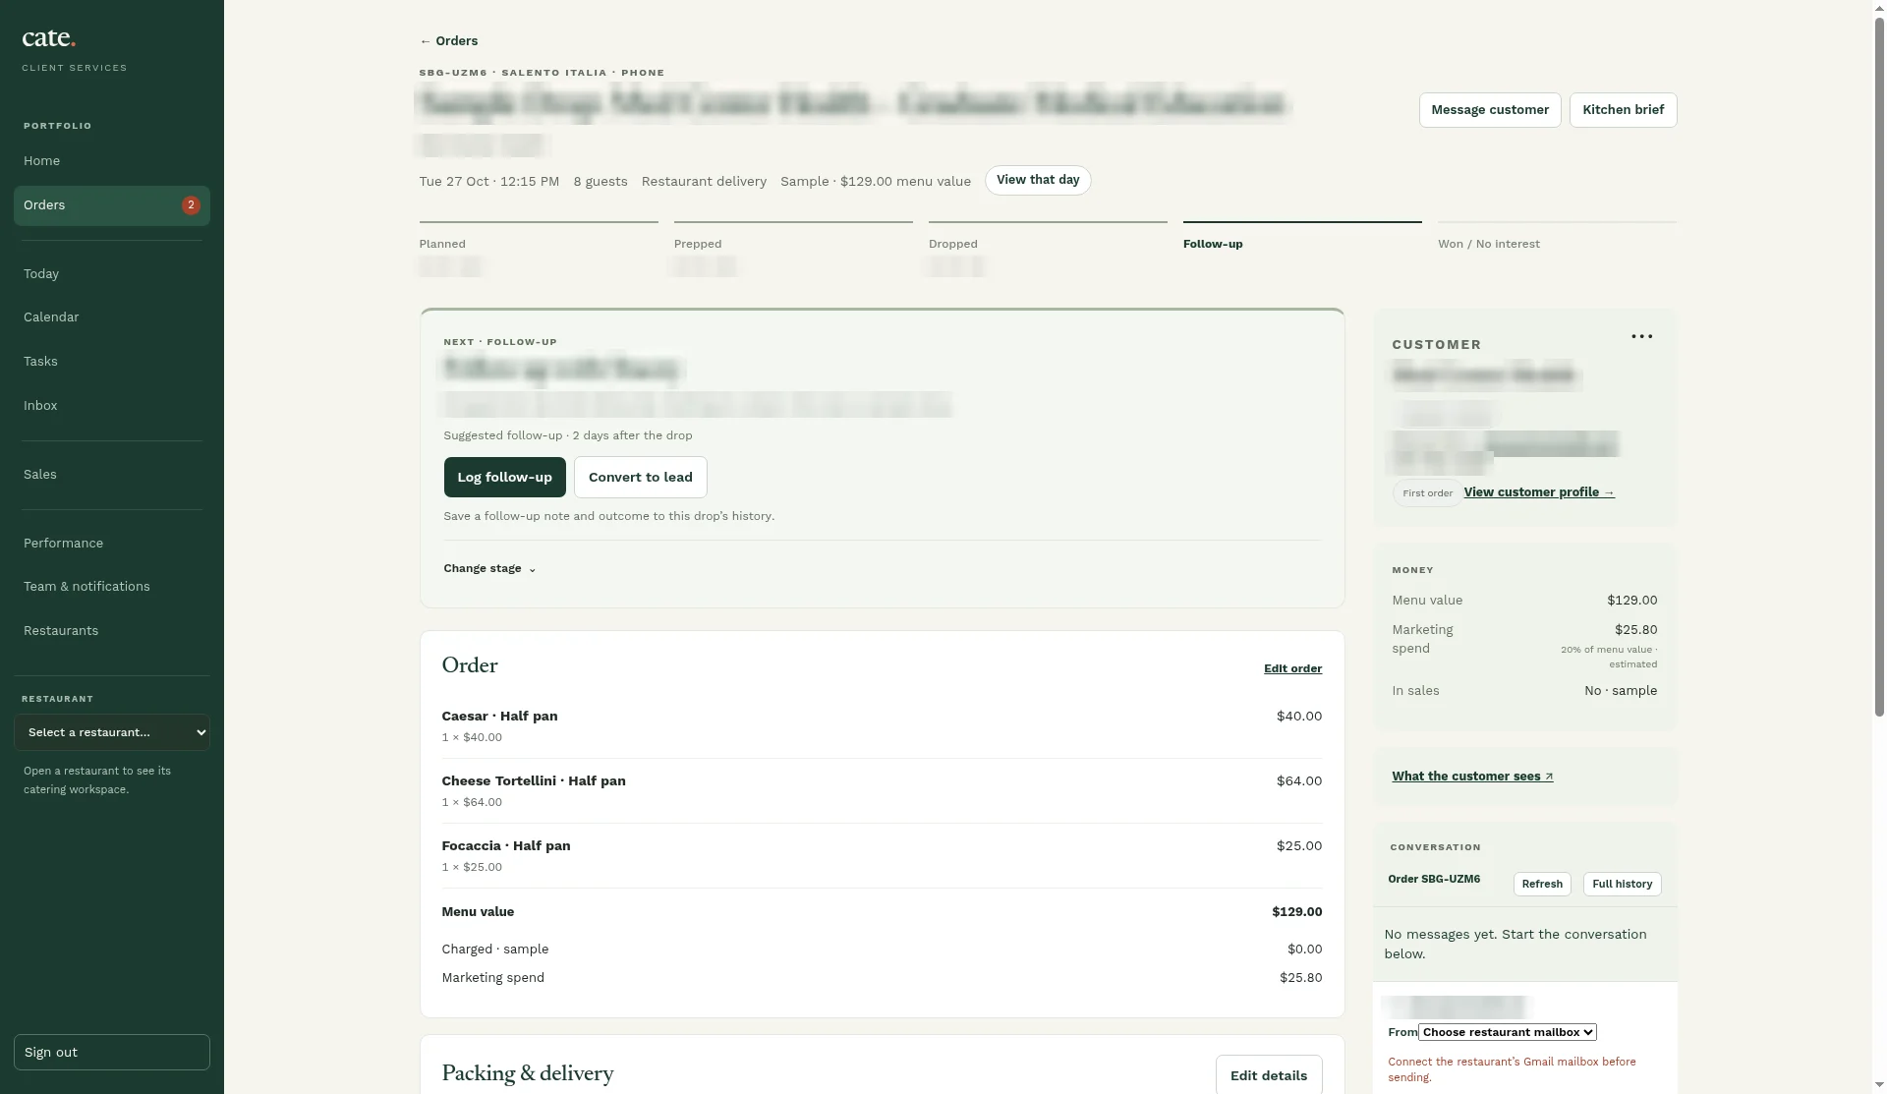Expand the Change stage menu

tap(489, 568)
